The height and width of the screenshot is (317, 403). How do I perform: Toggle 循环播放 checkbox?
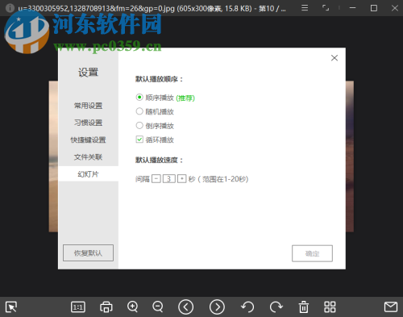click(x=139, y=140)
